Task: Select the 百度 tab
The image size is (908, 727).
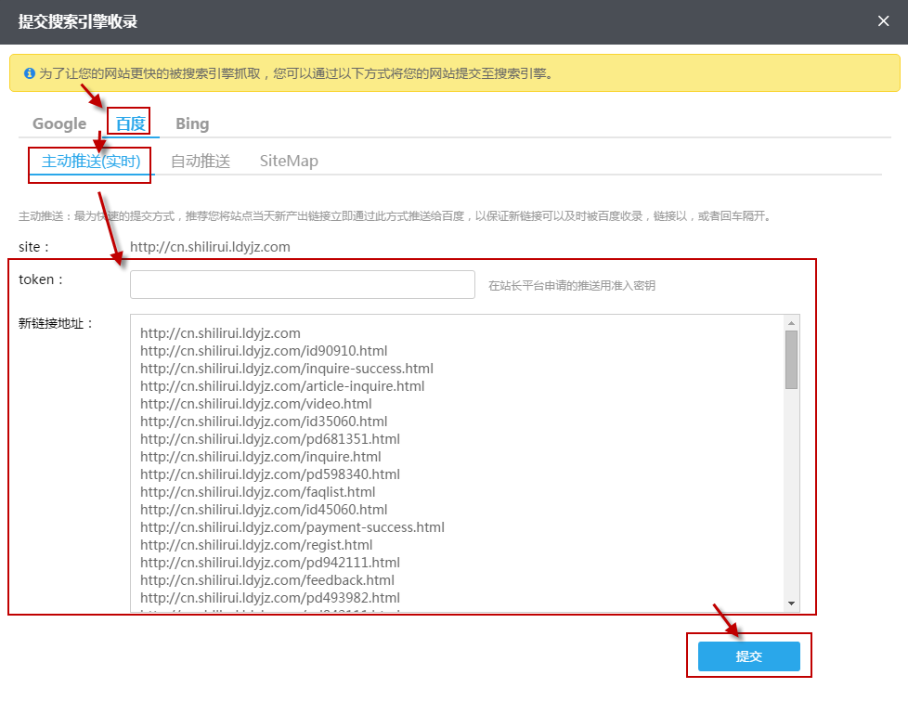Action: (x=131, y=123)
